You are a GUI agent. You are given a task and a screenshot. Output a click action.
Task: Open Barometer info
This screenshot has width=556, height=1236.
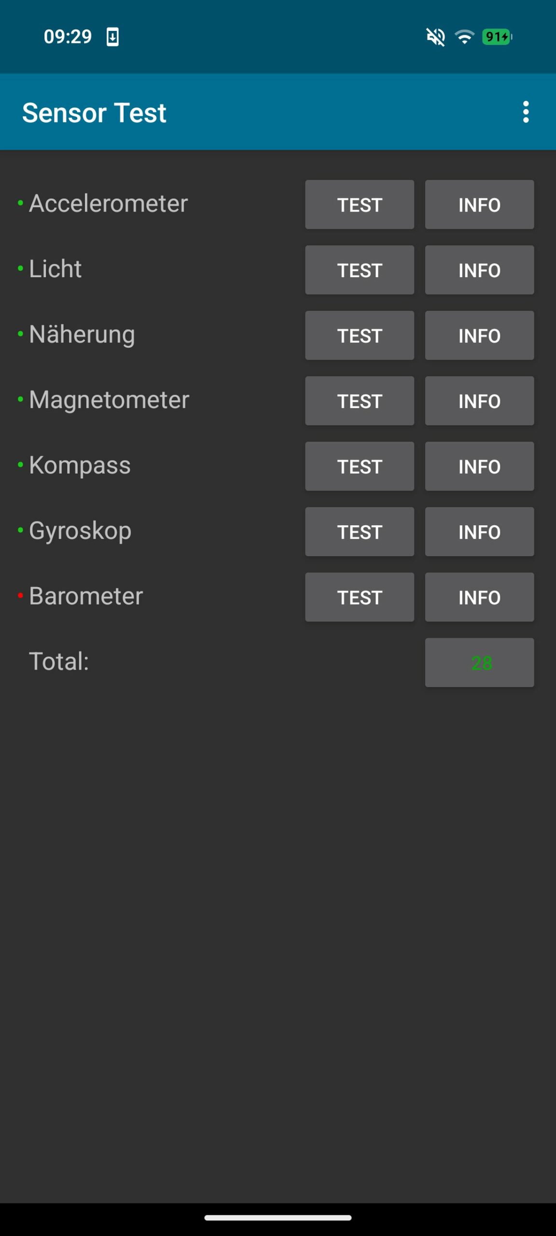pos(479,597)
